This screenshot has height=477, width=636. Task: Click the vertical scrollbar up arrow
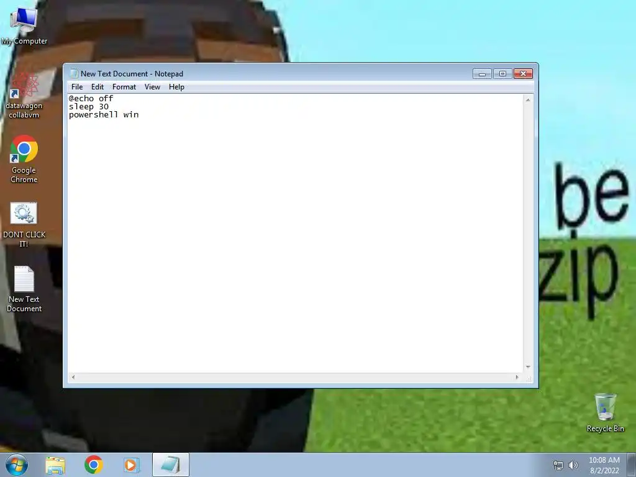click(528, 100)
